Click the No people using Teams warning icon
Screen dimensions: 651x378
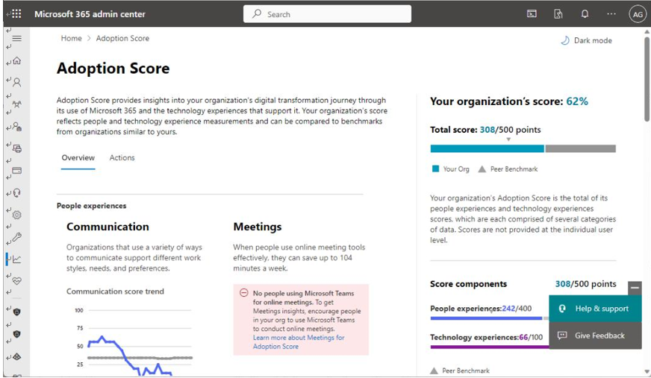coord(243,293)
